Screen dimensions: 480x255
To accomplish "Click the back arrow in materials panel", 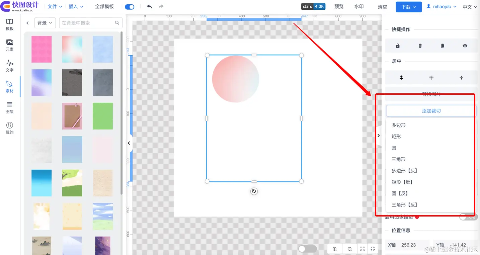I will 27,23.
